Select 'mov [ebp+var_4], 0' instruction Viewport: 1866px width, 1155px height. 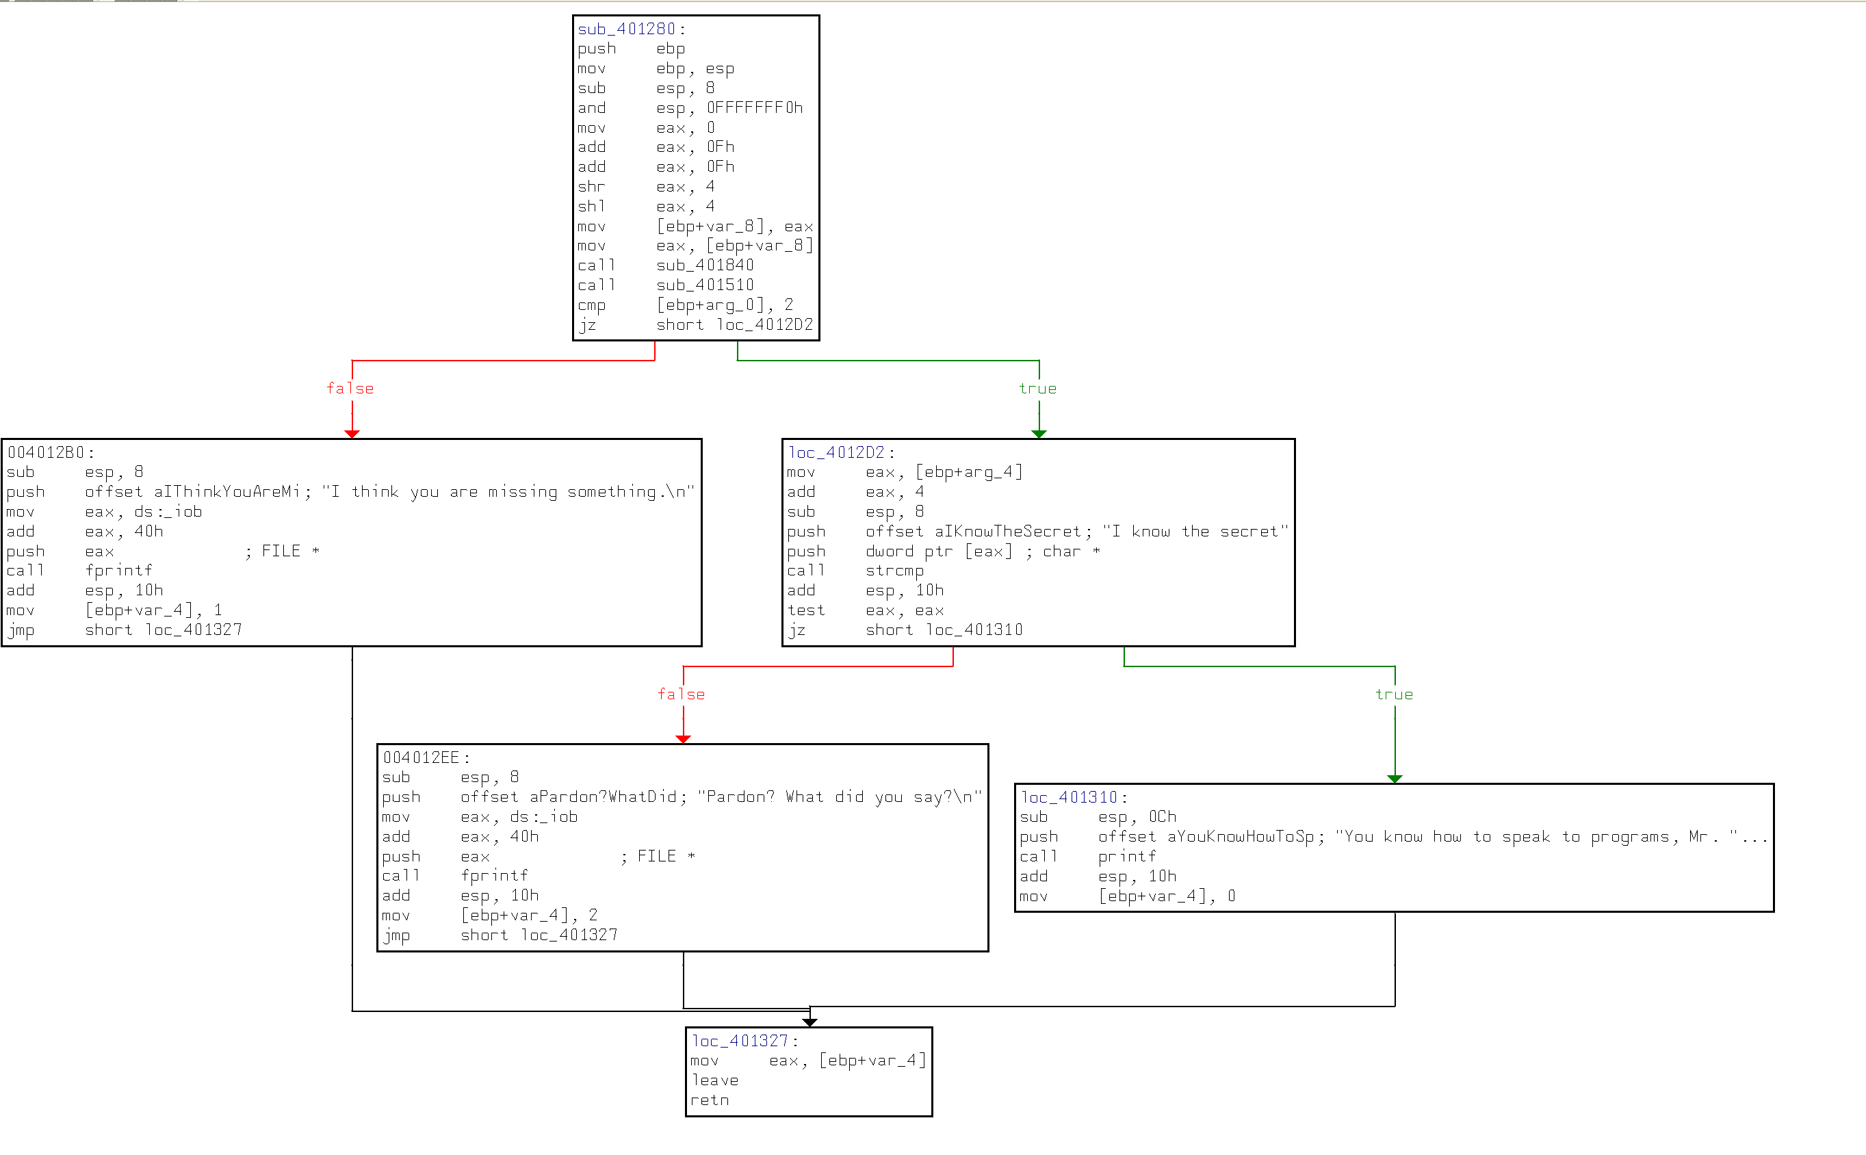pos(1128,896)
